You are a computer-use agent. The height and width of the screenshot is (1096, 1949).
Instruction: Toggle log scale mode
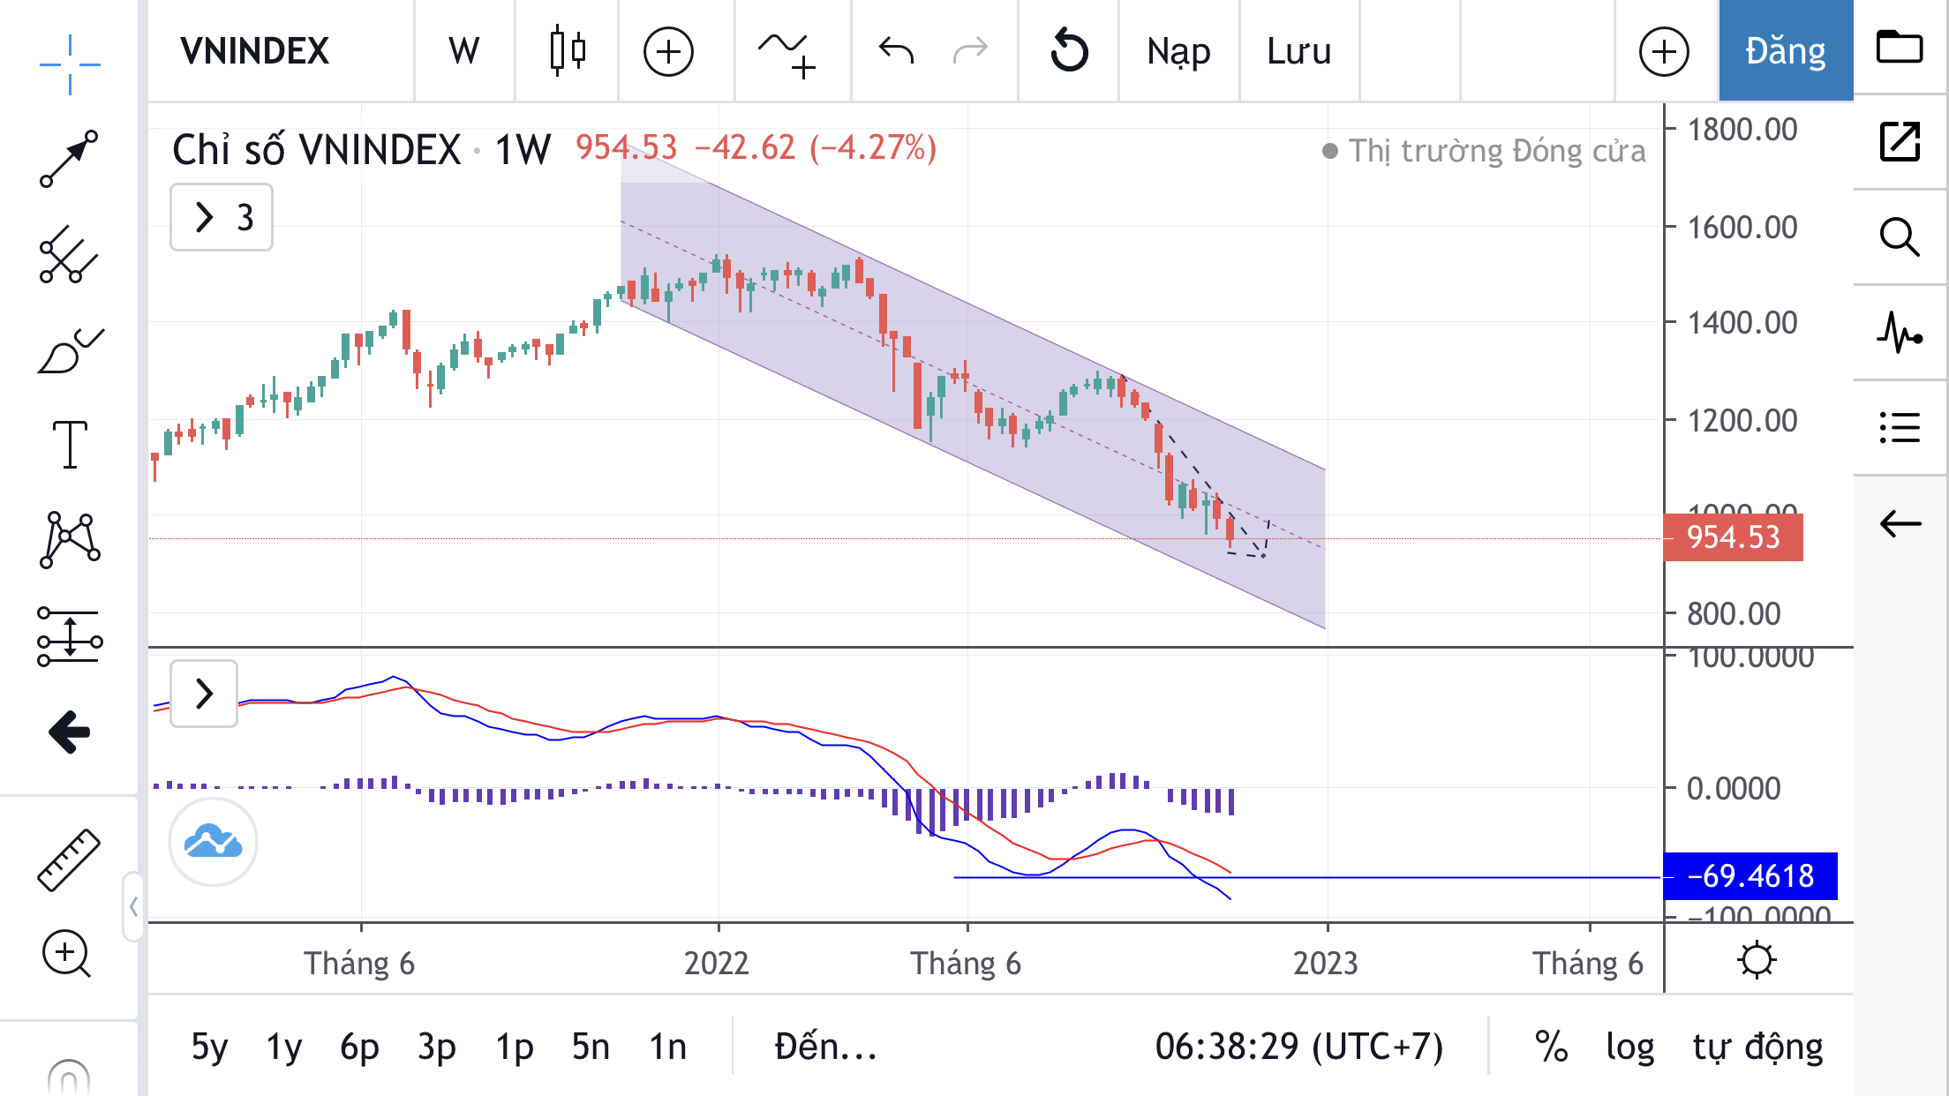[1629, 1047]
